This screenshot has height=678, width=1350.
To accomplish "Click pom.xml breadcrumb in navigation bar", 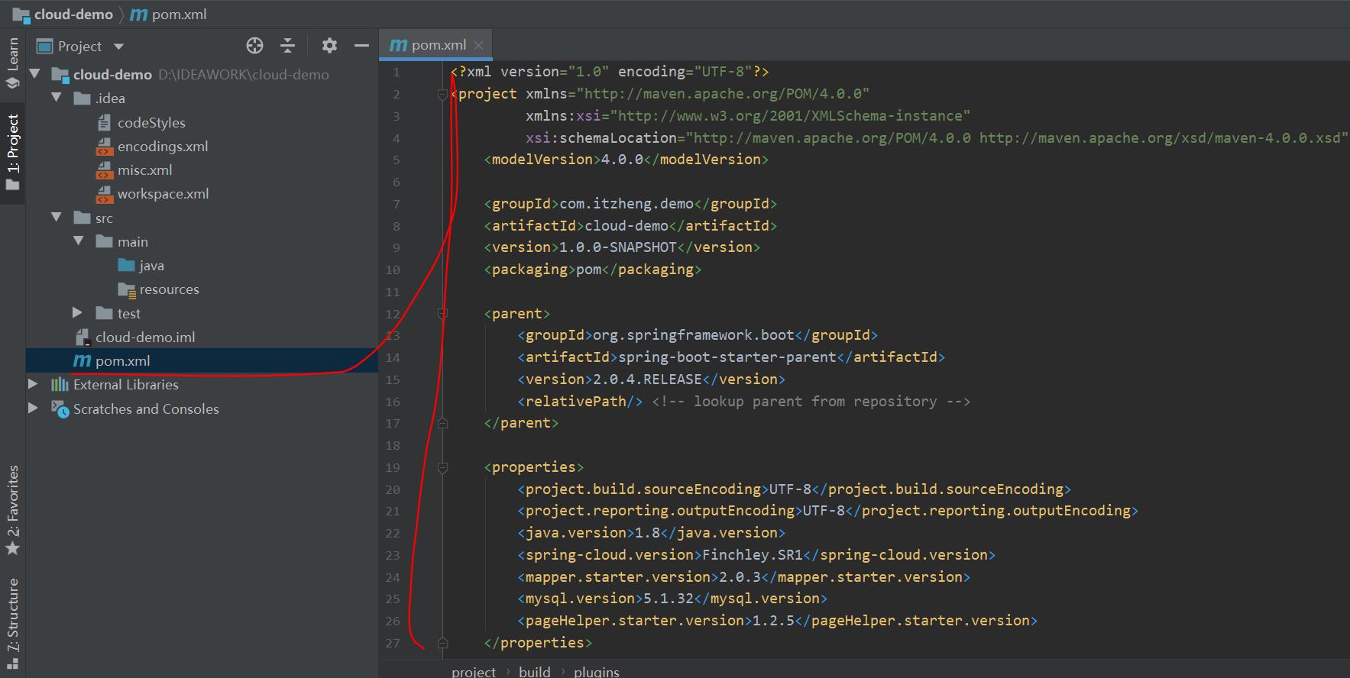I will [179, 15].
